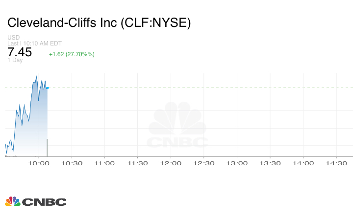Click the 7.45 last price value
353x220 pixels.
pos(20,52)
